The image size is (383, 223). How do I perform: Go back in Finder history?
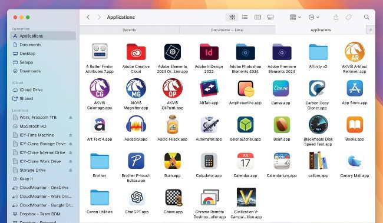(x=88, y=17)
